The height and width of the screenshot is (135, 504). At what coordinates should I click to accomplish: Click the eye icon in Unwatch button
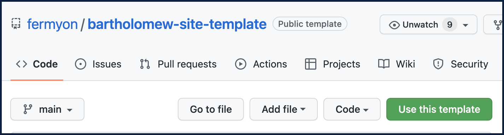tap(394, 25)
